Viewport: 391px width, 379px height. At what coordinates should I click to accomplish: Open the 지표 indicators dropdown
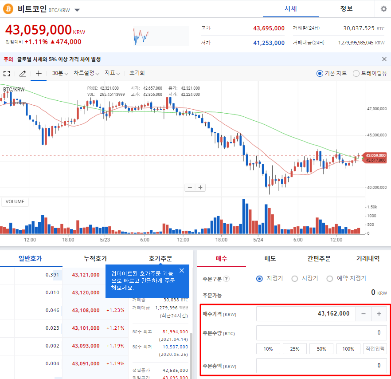112,73
